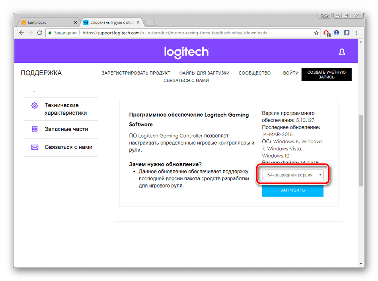The height and width of the screenshot is (281, 378).
Task: Open Технические характеристики in the sidebar
Action: (66, 109)
